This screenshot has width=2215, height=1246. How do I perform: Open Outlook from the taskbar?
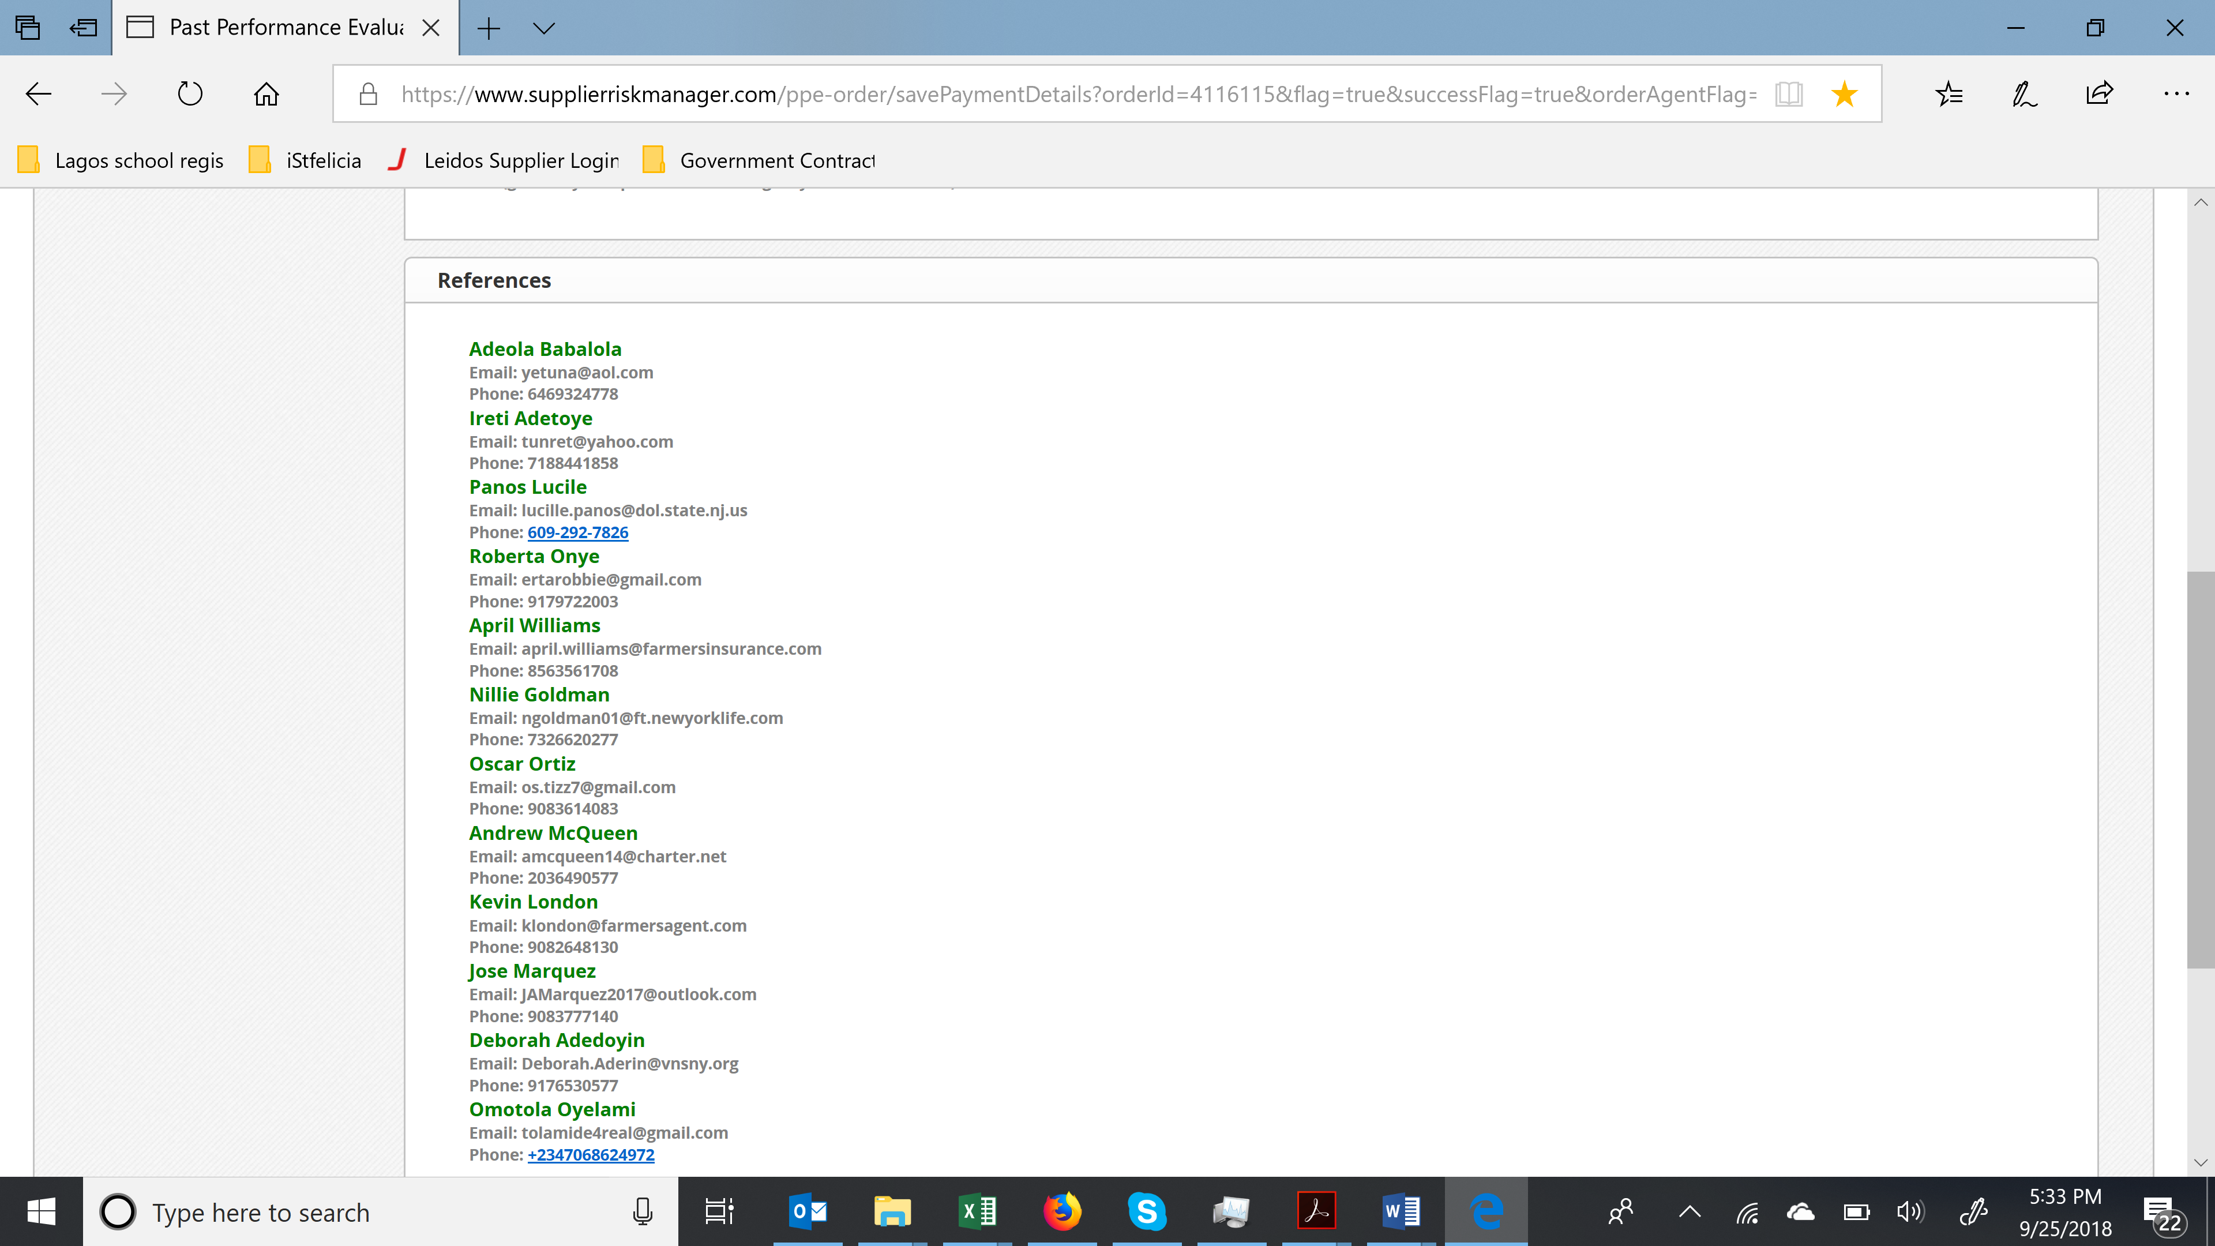click(808, 1211)
